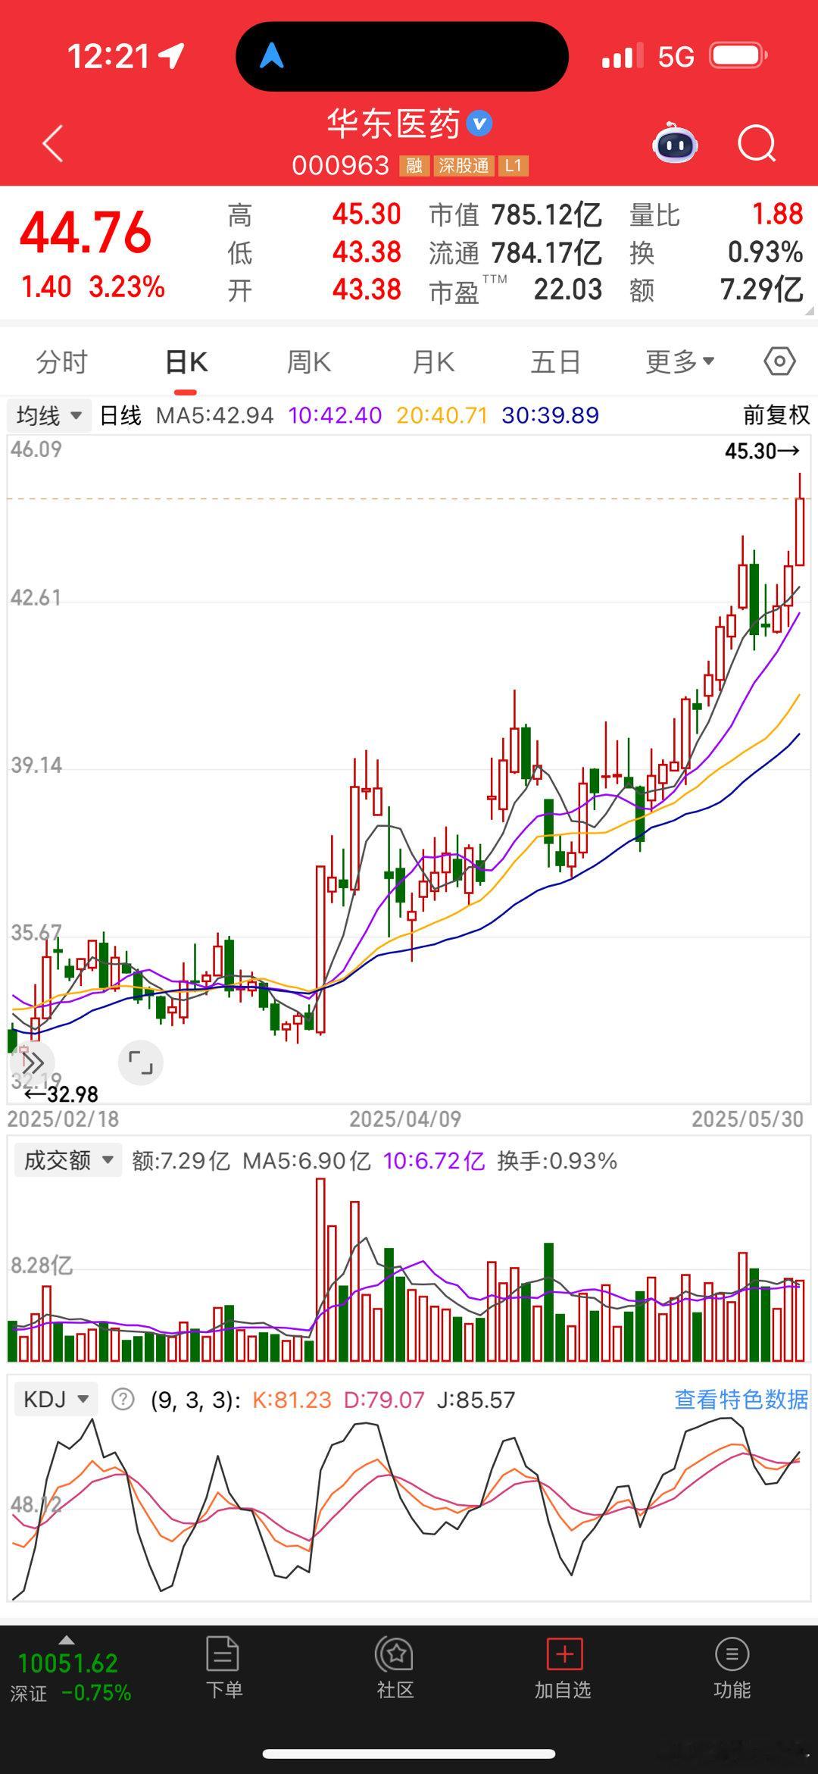This screenshot has width=818, height=1774.
Task: Tap the L1 level tag
Action: (x=514, y=166)
